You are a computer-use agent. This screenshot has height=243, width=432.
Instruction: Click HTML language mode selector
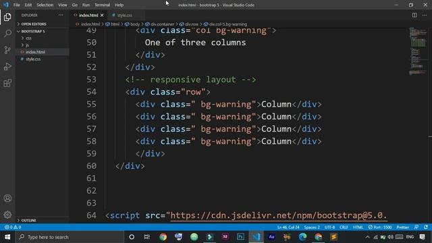[x=358, y=227]
